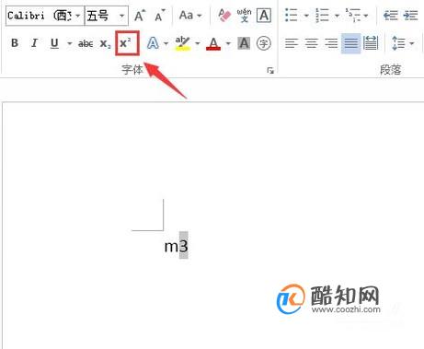Clear all formatting with eraser icon
Image resolution: width=424 pixels, height=349 pixels.
click(x=224, y=15)
